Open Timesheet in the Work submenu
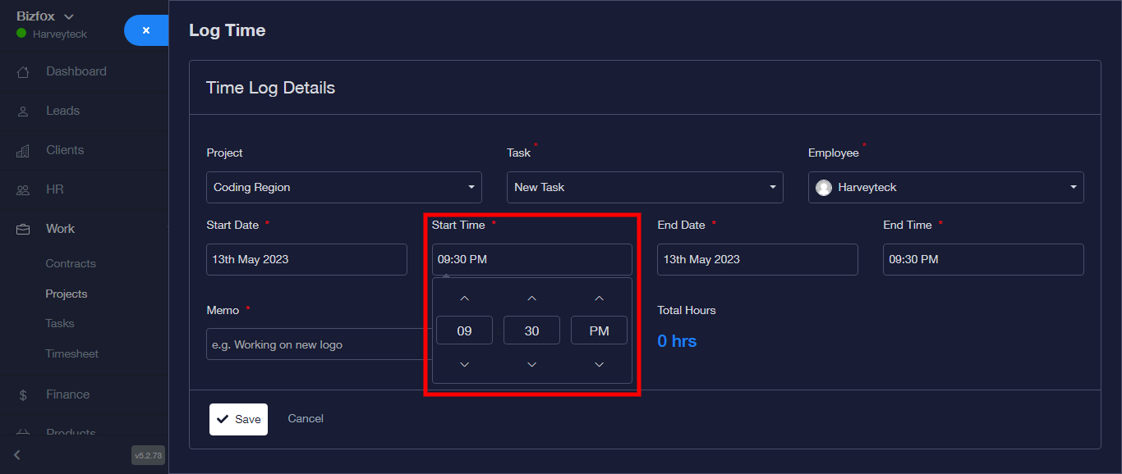The height and width of the screenshot is (474, 1122). coord(71,354)
